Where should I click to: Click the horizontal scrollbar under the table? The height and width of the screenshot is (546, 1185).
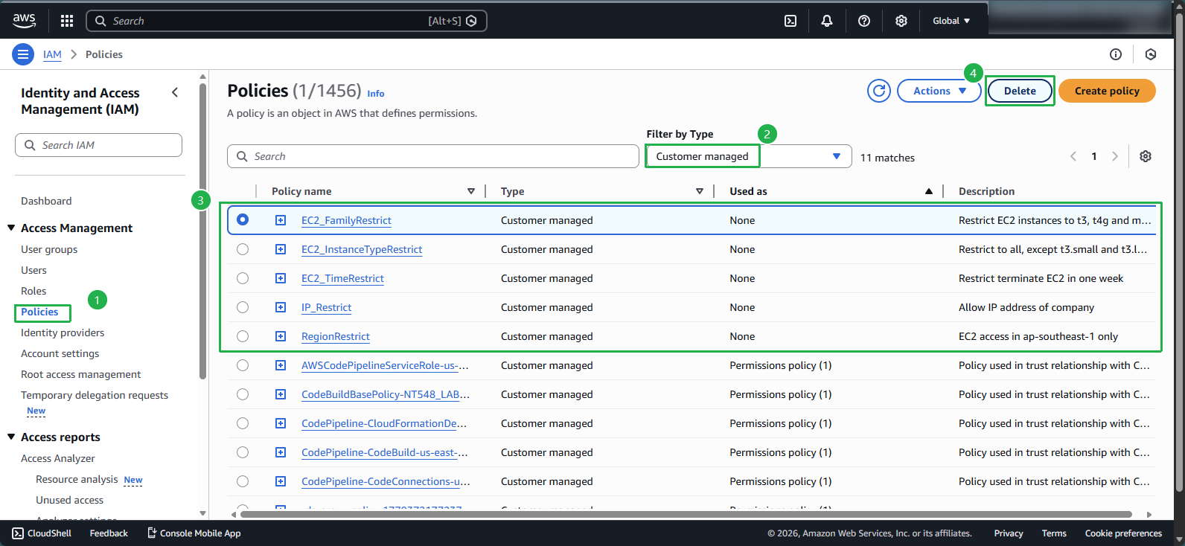tap(685, 514)
